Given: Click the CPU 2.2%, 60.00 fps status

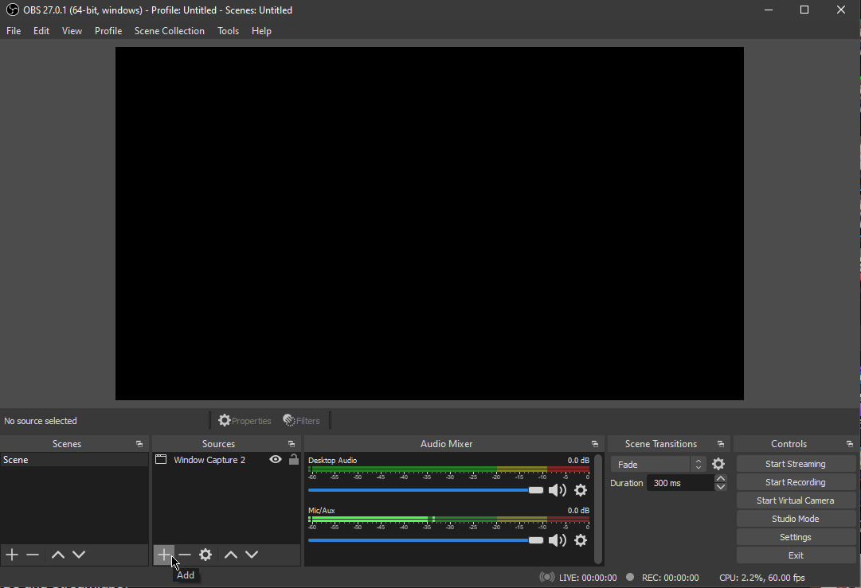Looking at the screenshot, I should pyautogui.click(x=762, y=577).
